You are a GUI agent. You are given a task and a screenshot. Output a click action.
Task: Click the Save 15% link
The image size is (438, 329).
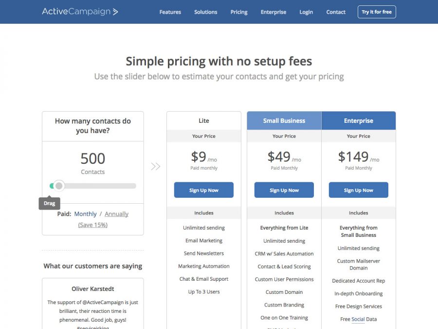pos(92,224)
